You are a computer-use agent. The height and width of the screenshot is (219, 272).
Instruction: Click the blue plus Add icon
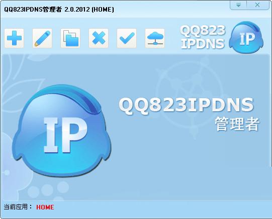tap(14, 38)
